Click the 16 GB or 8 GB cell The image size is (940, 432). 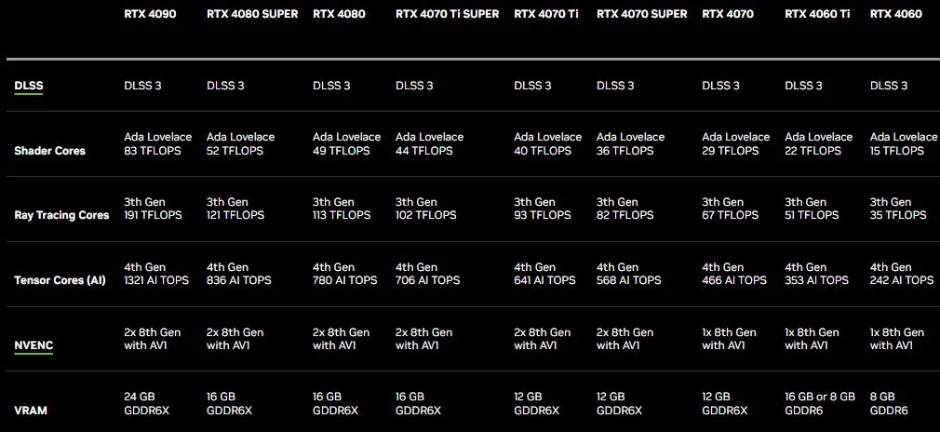820,397
